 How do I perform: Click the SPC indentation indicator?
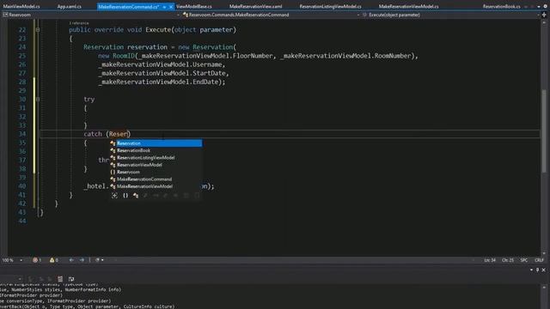[524, 260]
